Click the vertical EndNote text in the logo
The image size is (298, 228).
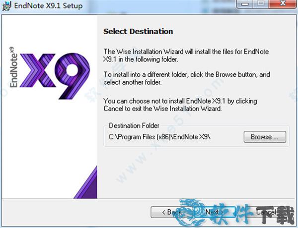point(14,67)
